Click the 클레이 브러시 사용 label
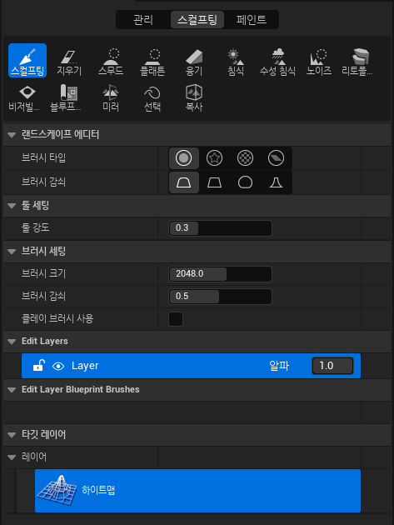The width and height of the screenshot is (394, 525). pos(57,318)
